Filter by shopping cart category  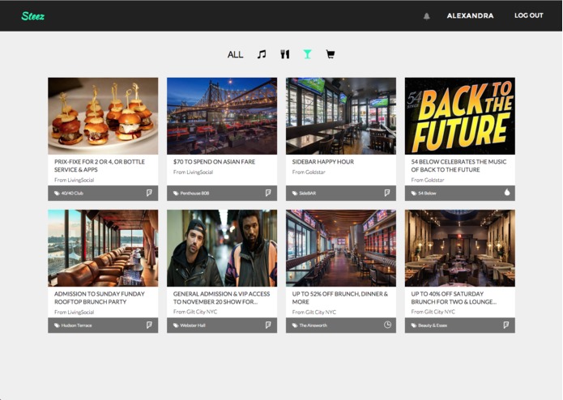point(330,54)
